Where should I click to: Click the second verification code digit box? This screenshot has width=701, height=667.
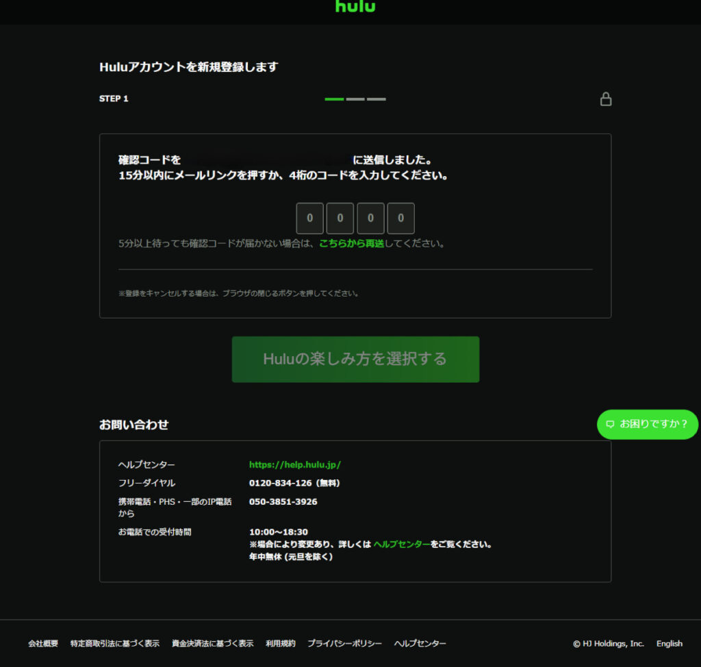tap(340, 218)
